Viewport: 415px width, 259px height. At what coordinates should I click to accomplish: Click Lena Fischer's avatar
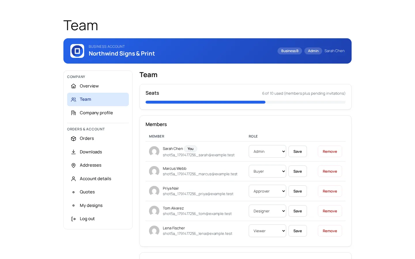coord(154,231)
